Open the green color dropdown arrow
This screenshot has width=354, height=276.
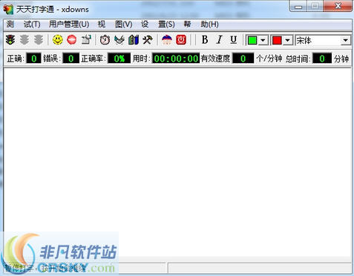pos(263,40)
